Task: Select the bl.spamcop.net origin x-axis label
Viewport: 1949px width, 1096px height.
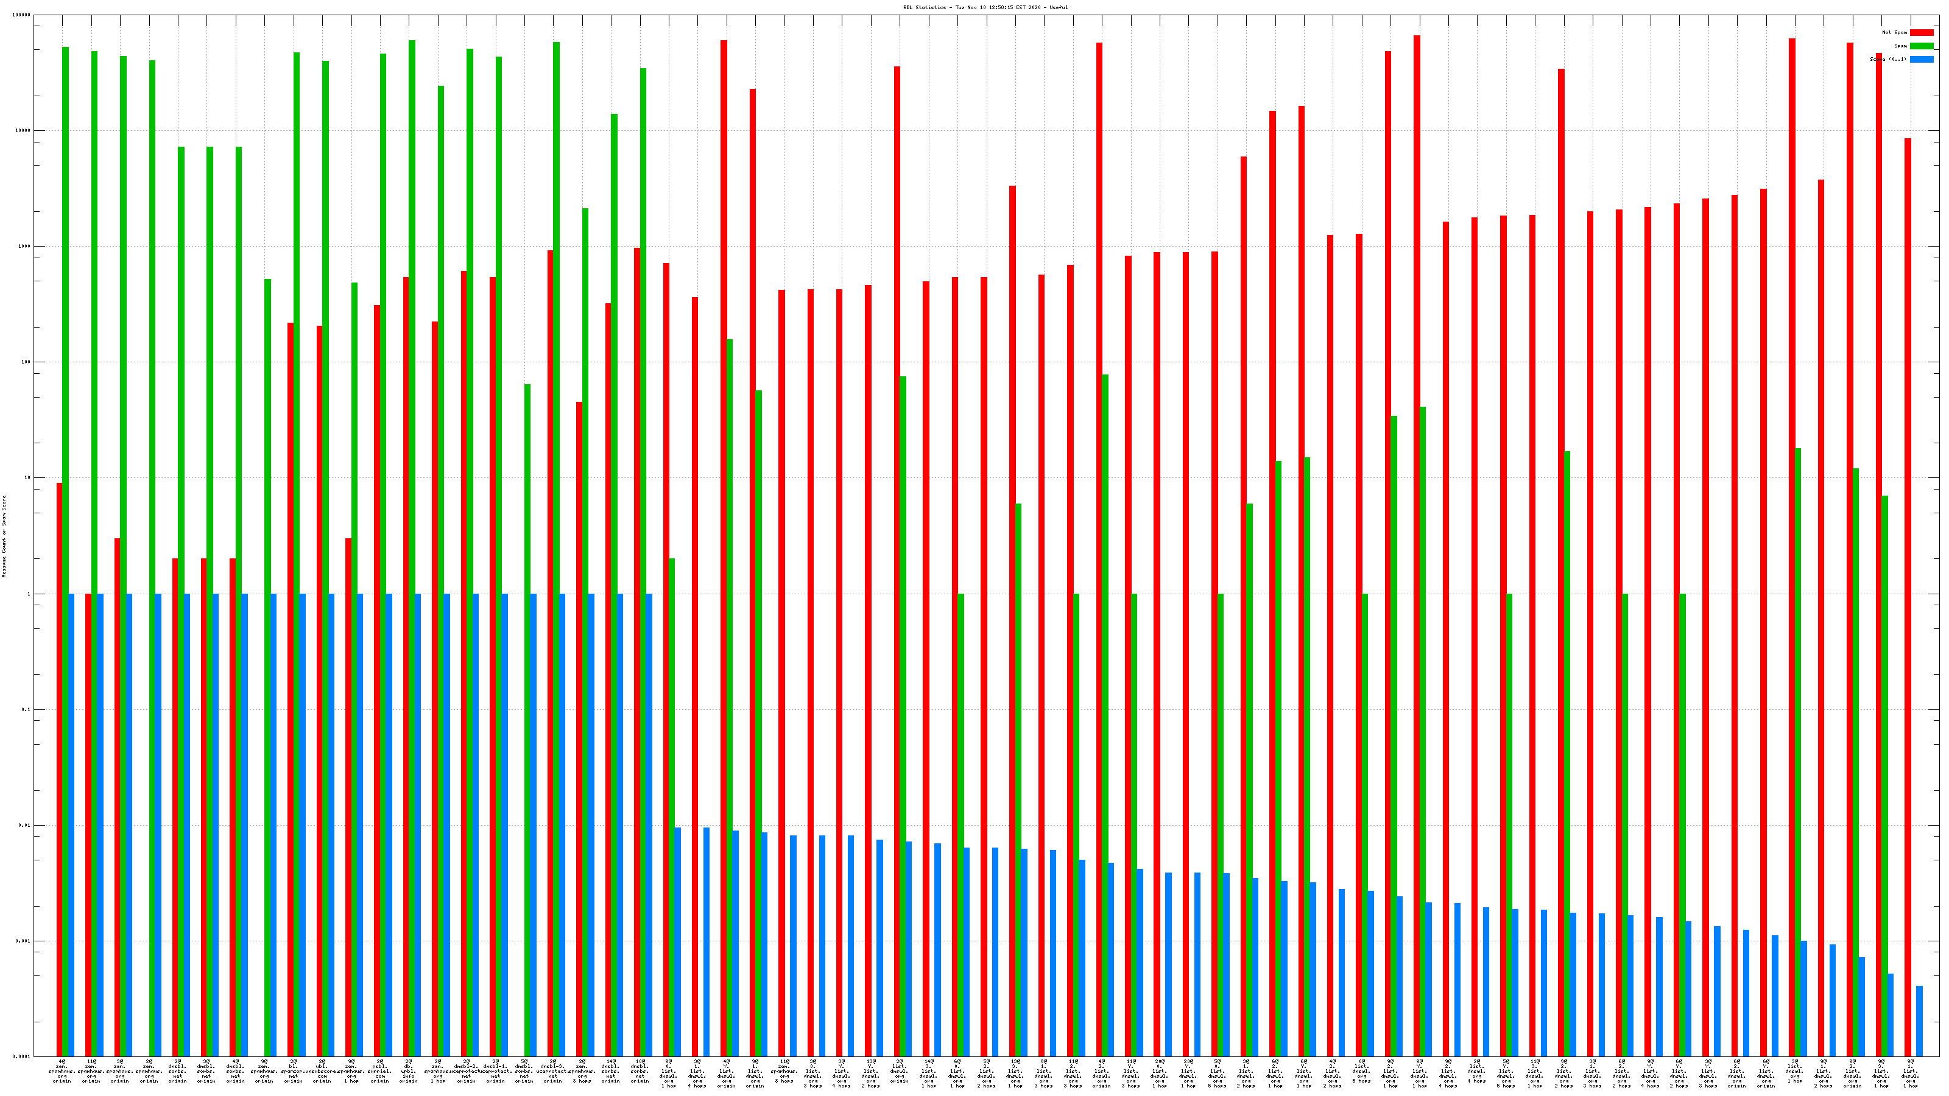Action: 293,1071
